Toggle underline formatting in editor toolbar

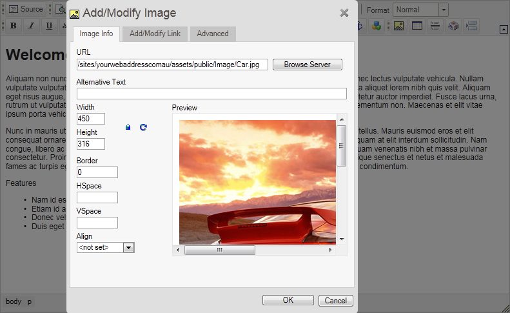(49, 25)
